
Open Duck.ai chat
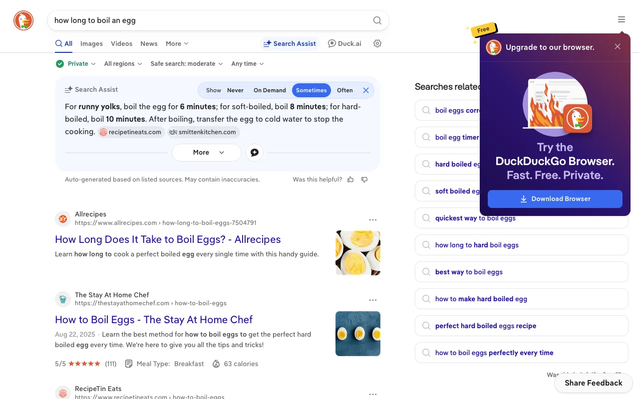344,43
